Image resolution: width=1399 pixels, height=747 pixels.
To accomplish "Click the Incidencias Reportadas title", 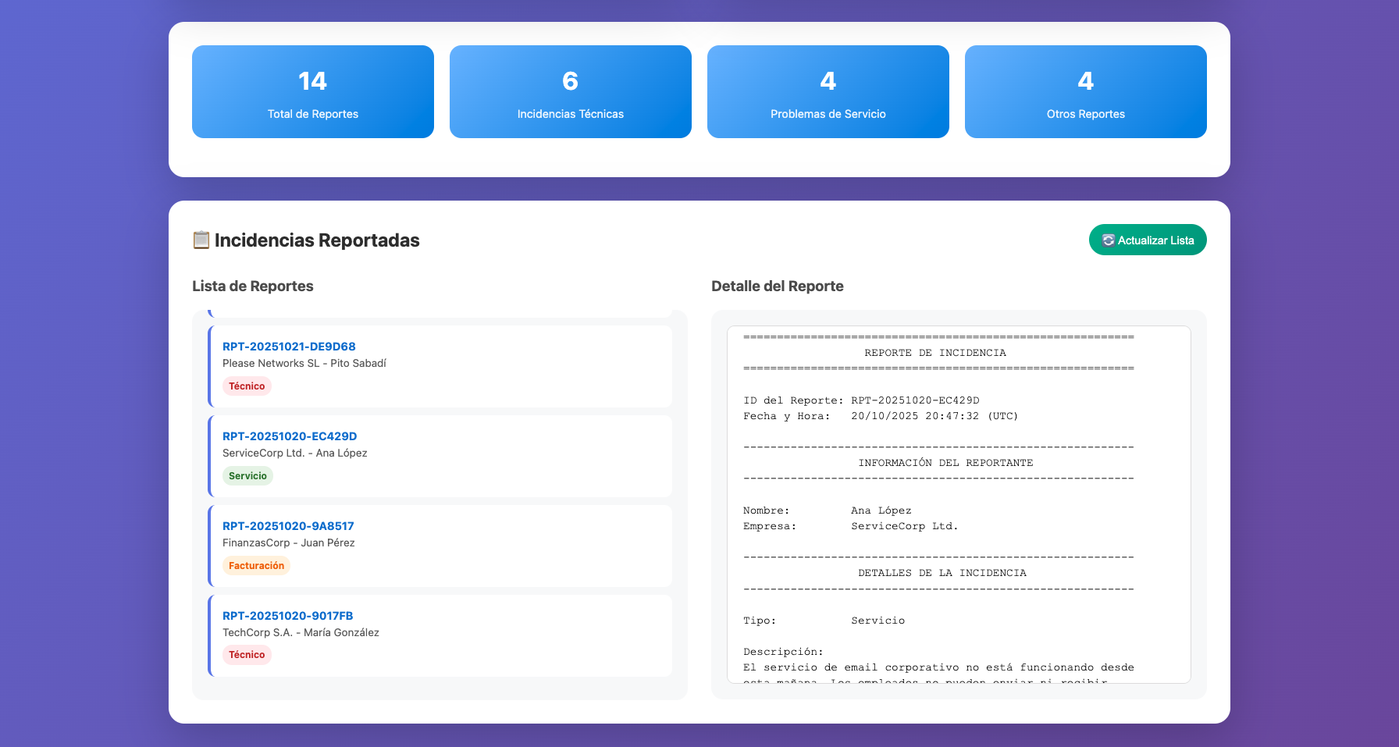I will point(316,240).
